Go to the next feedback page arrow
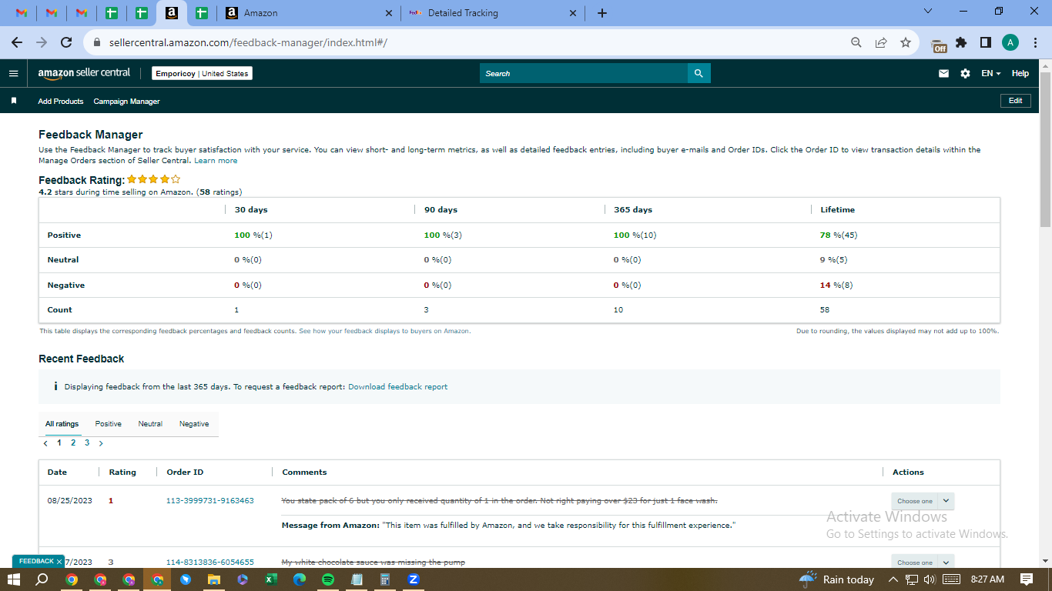This screenshot has width=1052, height=591. (101, 443)
